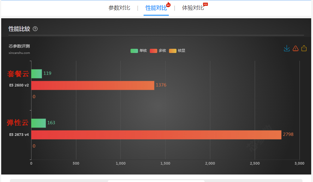Toggle the 多核 legend series
This screenshot has height=182, width=313.
(158, 51)
